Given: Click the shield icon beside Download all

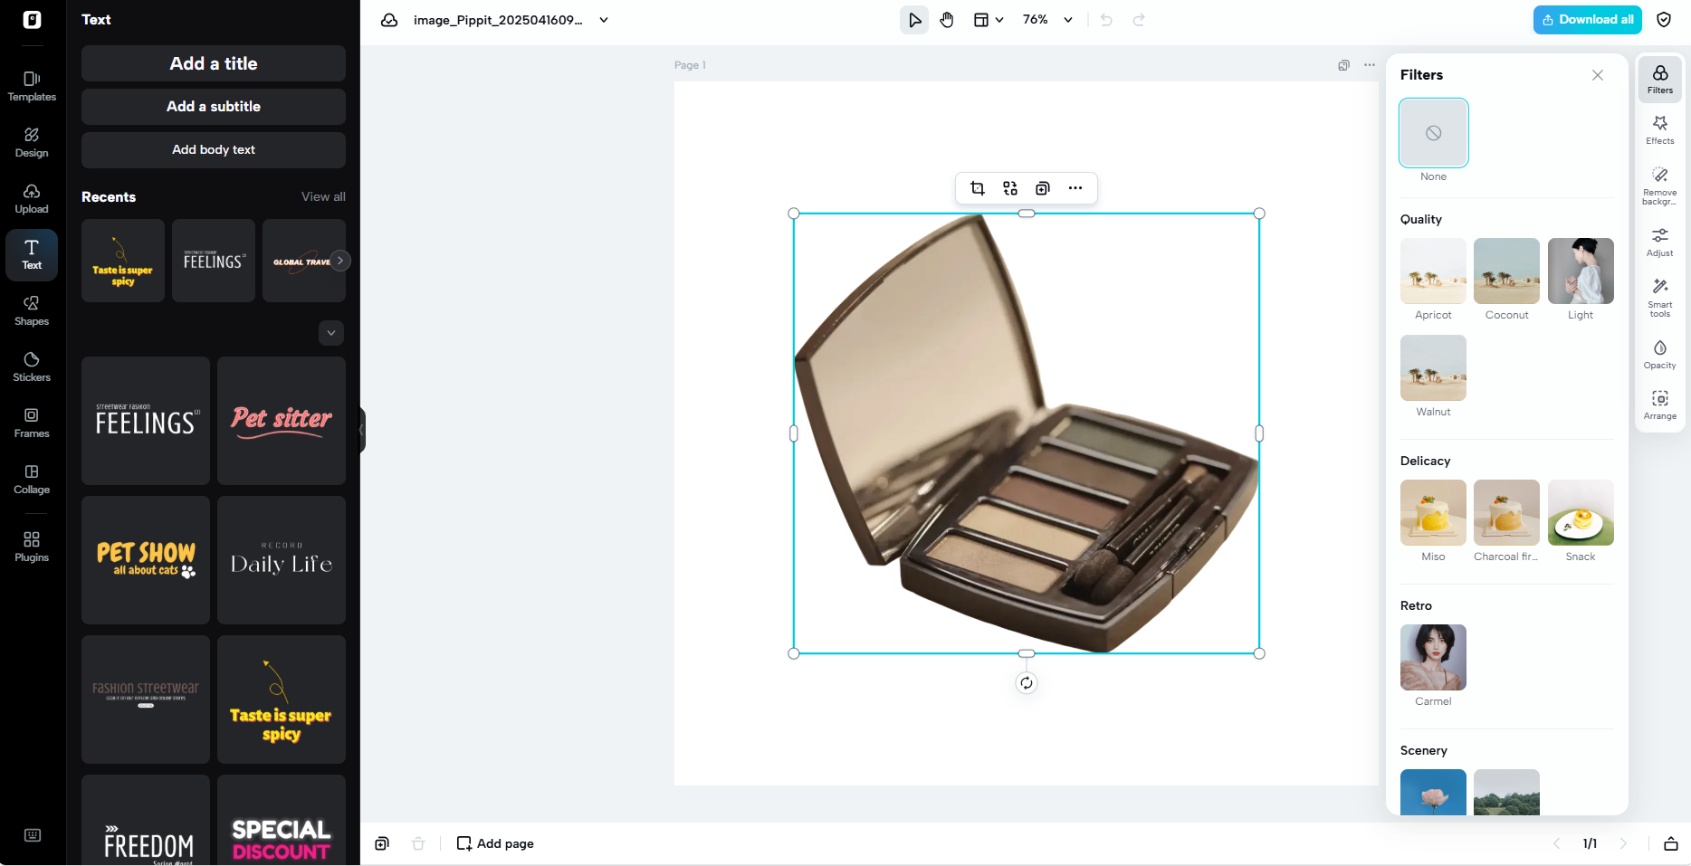Looking at the screenshot, I should coord(1664,20).
